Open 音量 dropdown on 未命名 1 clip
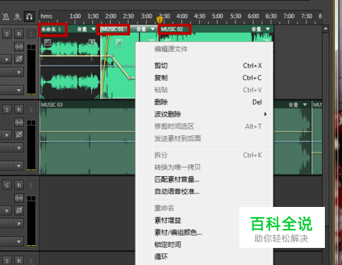The image size is (342, 265). coord(93,29)
